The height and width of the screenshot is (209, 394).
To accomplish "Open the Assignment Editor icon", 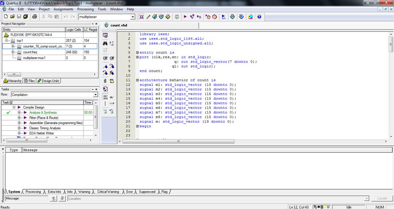I will pyautogui.click(x=155, y=17).
